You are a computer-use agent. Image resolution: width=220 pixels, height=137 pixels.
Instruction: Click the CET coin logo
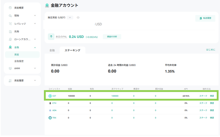[50, 96]
